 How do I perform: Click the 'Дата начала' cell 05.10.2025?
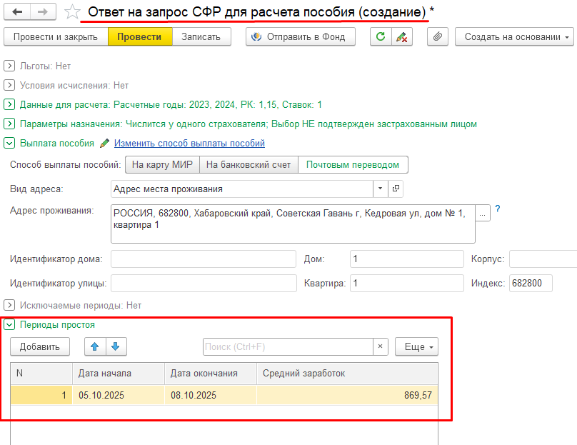(x=119, y=395)
